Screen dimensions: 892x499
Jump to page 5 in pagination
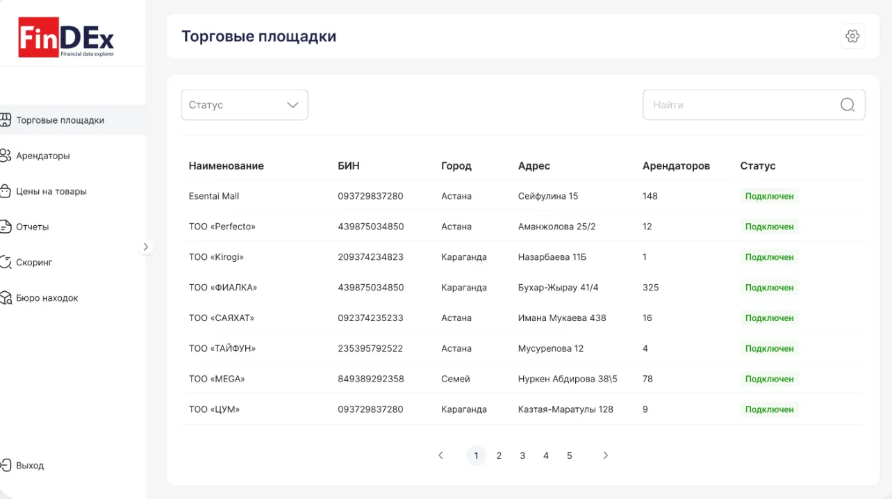point(569,456)
